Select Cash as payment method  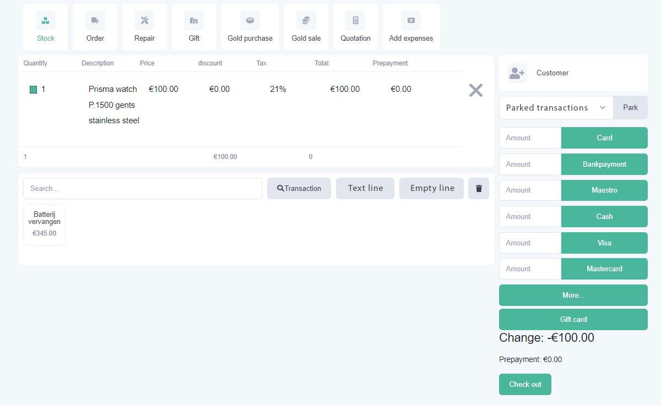(x=604, y=216)
